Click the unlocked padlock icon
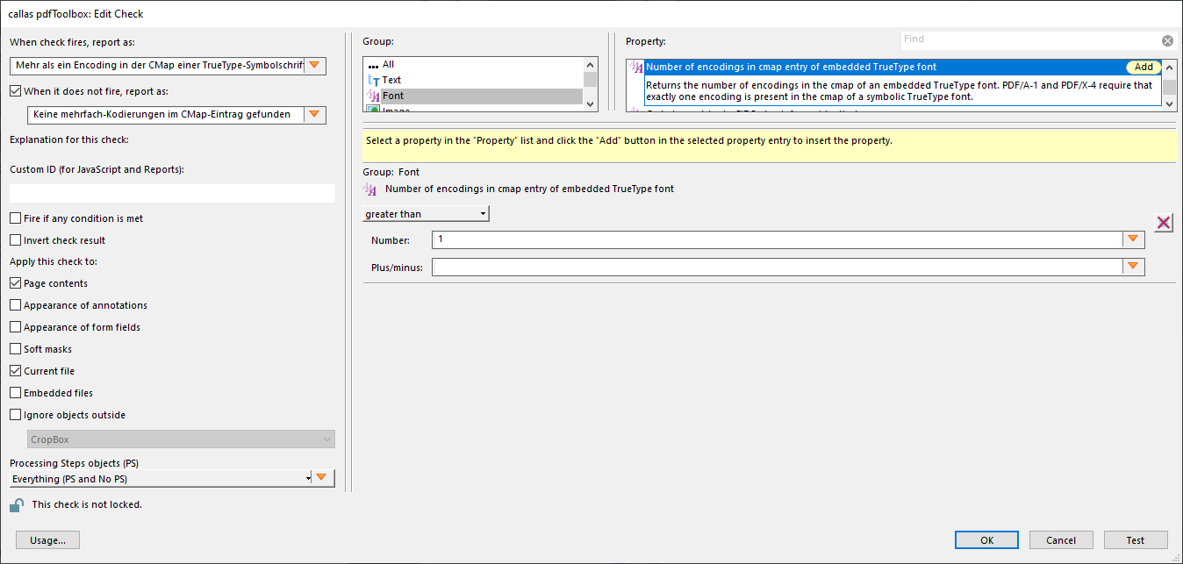1183x564 pixels. pos(16,505)
